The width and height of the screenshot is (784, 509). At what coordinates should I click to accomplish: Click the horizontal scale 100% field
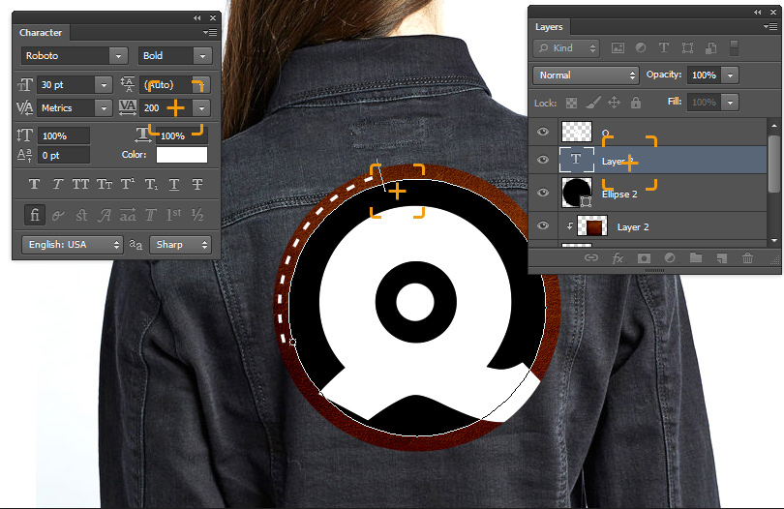182,136
